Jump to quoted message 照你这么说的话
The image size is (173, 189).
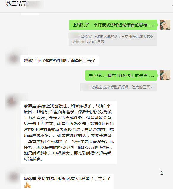click(x=113, y=39)
